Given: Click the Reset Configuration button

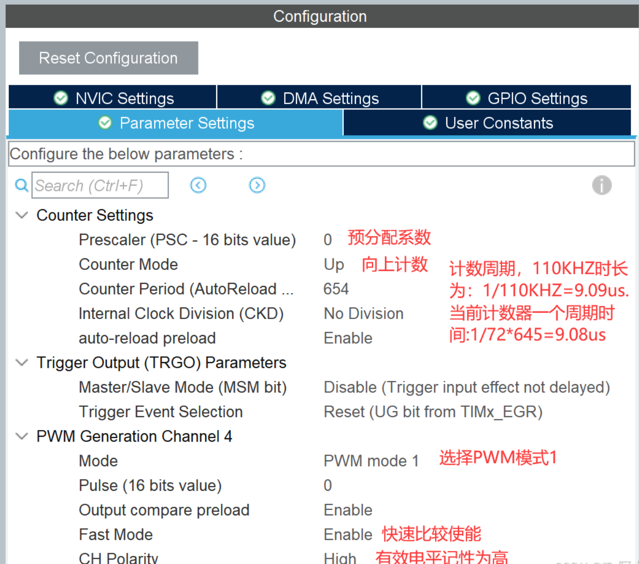Looking at the screenshot, I should 108,58.
